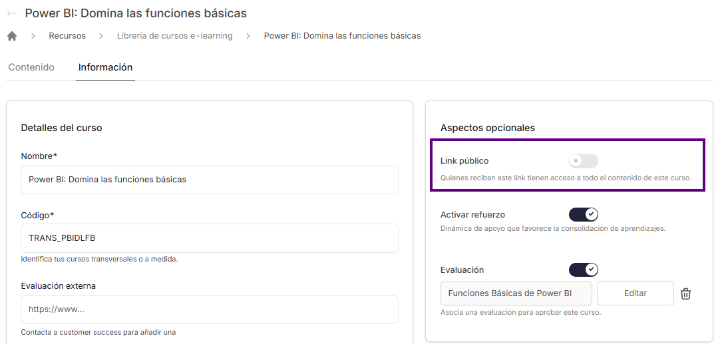
Task: Click into the Código field TRANS_PBIDLFB
Action: click(210, 238)
